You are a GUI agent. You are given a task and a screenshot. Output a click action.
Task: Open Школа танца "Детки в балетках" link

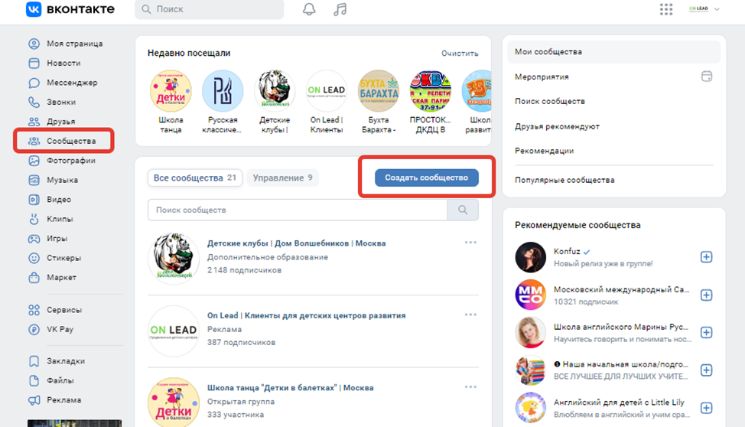tap(291, 387)
